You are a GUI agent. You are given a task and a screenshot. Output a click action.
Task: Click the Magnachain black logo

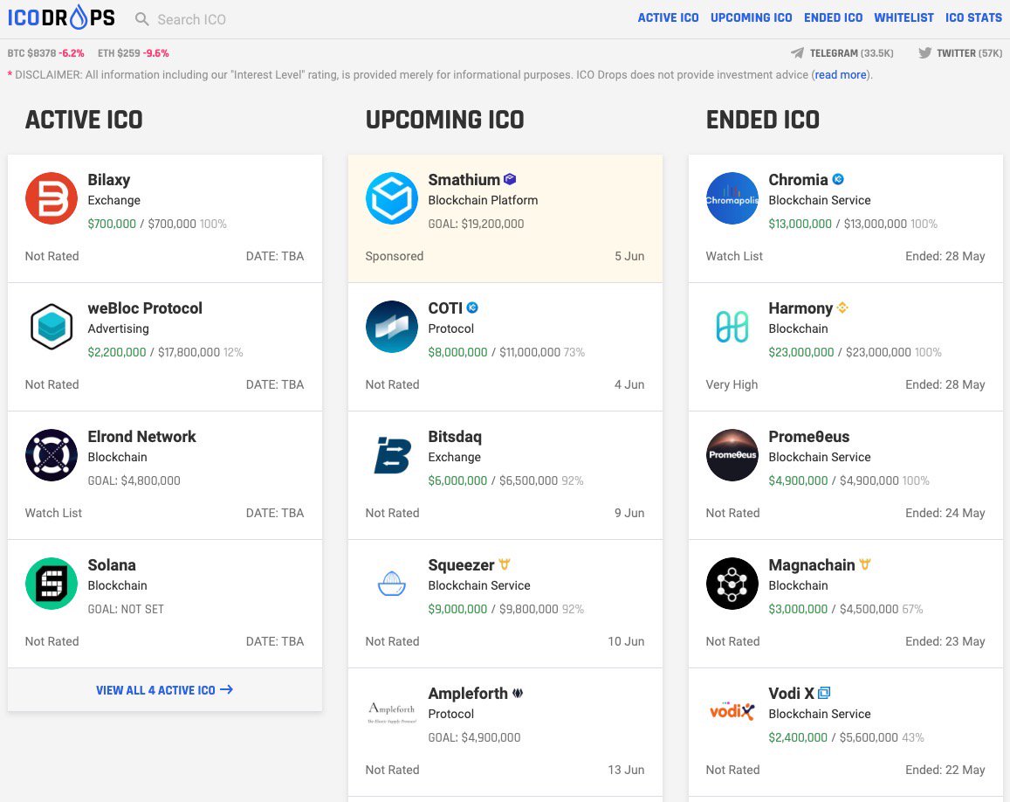pos(732,584)
